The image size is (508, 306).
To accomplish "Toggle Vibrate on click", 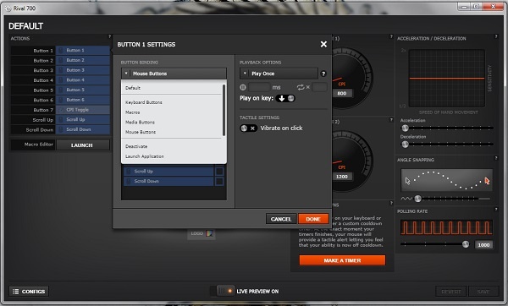I will point(248,128).
